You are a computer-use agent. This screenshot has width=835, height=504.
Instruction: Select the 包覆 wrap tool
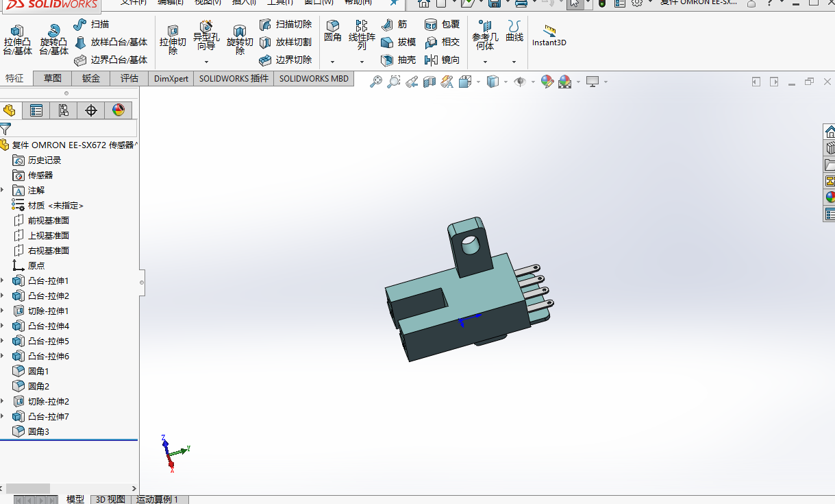click(x=442, y=25)
